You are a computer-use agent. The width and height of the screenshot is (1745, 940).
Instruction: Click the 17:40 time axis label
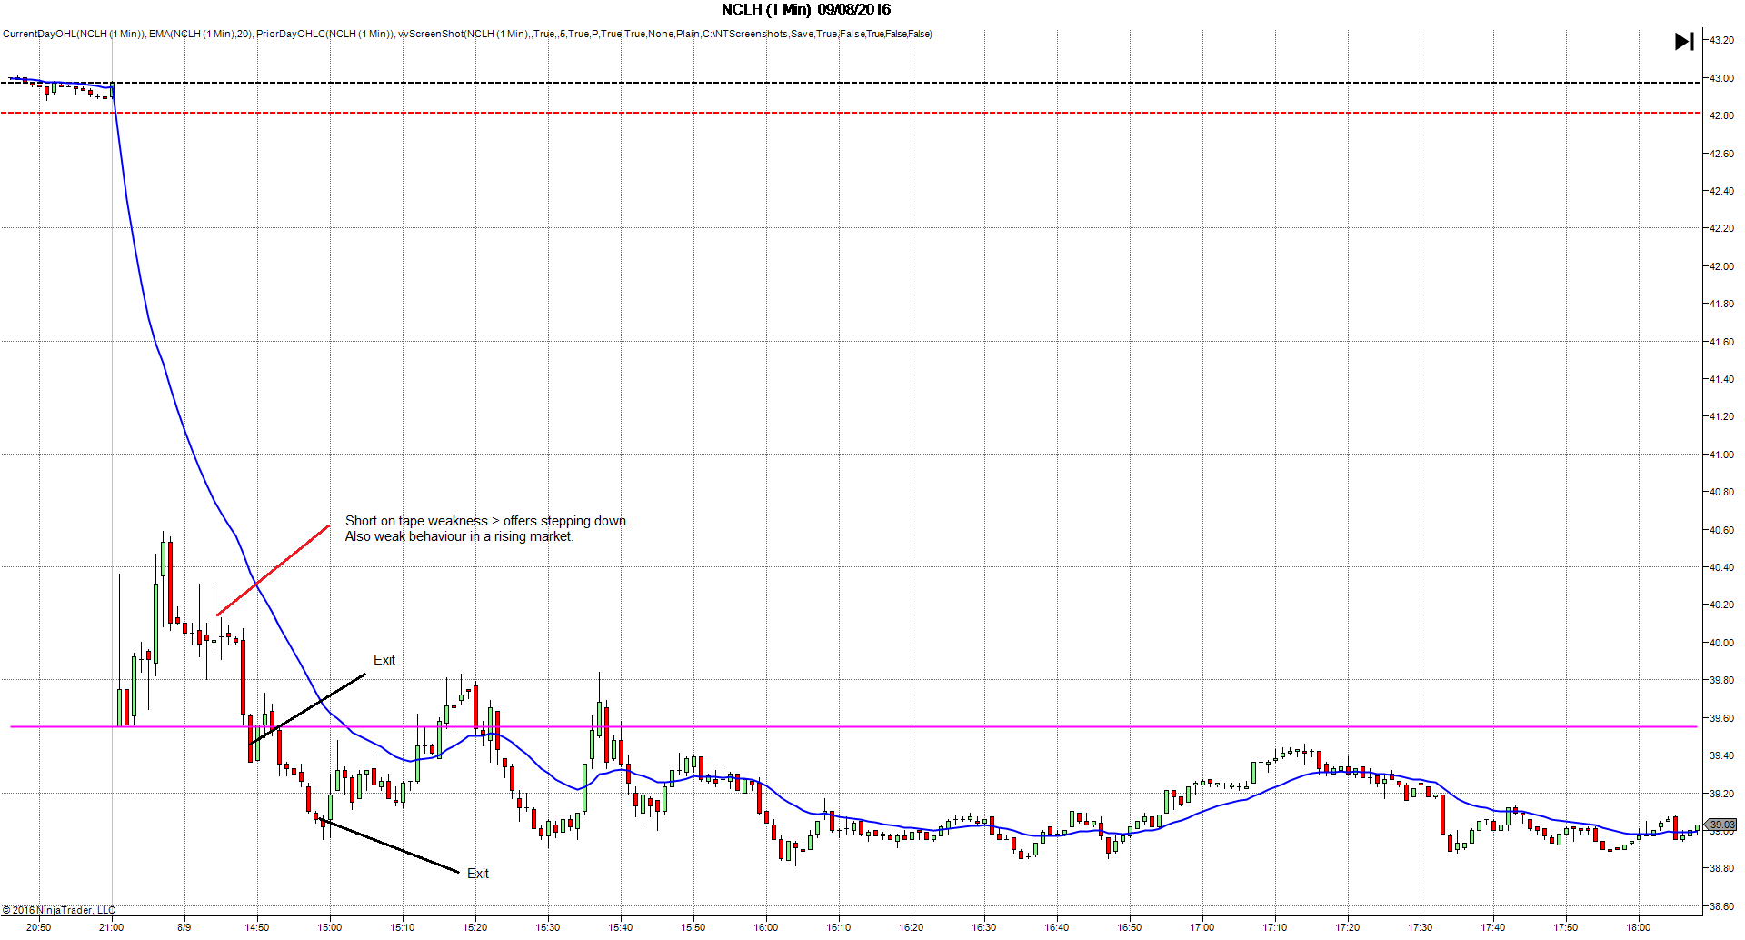(1493, 927)
